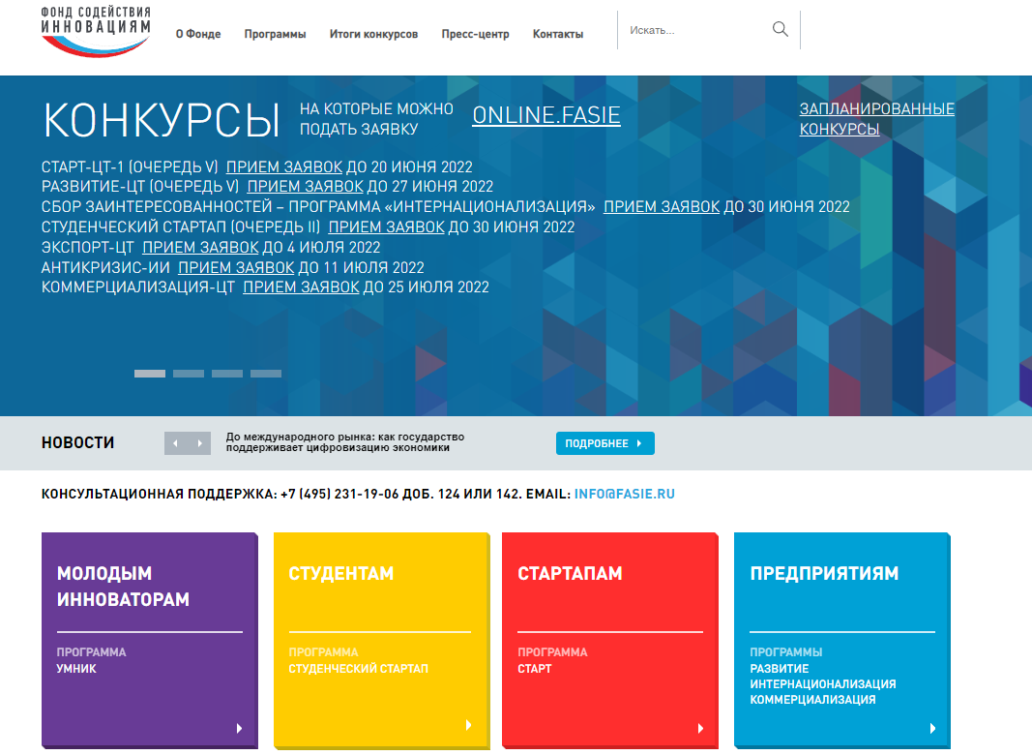The image size is (1032, 755).
Task: Click the НОВОСТИ section heading
Action: click(x=77, y=442)
